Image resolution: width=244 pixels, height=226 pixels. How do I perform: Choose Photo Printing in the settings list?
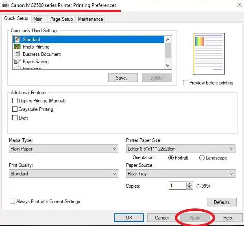(89, 47)
